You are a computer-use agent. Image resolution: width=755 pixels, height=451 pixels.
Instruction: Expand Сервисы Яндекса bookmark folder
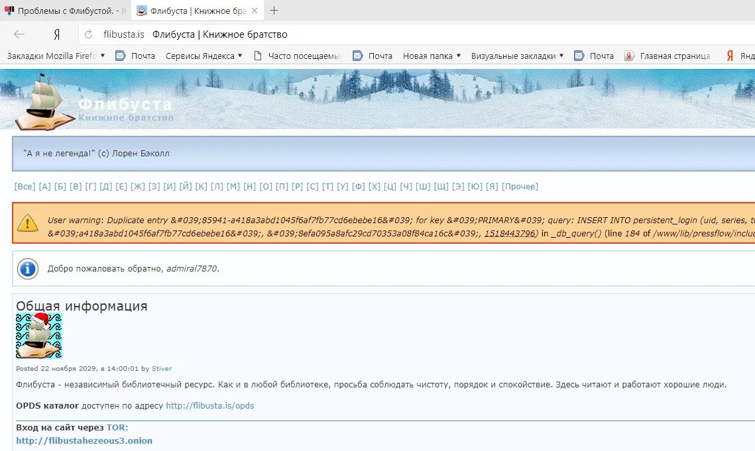click(x=203, y=56)
